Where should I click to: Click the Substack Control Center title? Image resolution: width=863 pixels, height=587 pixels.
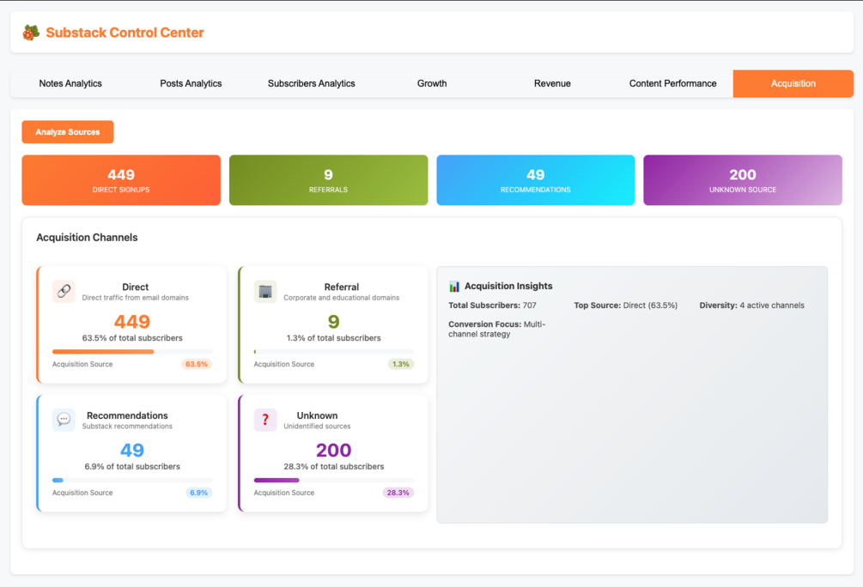125,33
